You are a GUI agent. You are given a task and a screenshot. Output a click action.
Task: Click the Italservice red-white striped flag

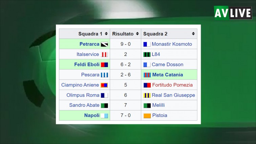(104, 55)
